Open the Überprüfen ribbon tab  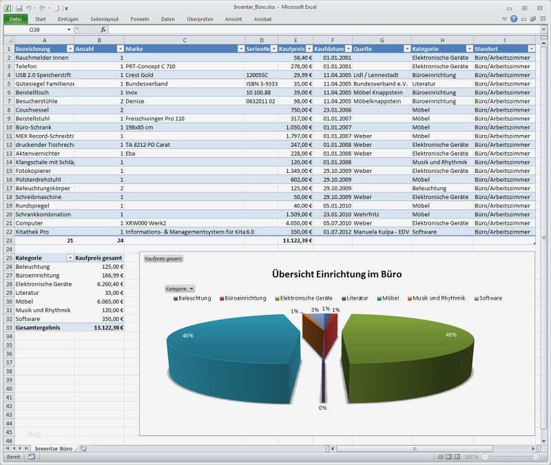pos(200,19)
